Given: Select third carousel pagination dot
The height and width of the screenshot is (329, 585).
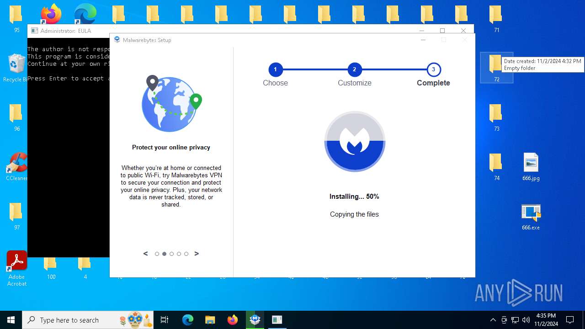Looking at the screenshot, I should point(171,254).
